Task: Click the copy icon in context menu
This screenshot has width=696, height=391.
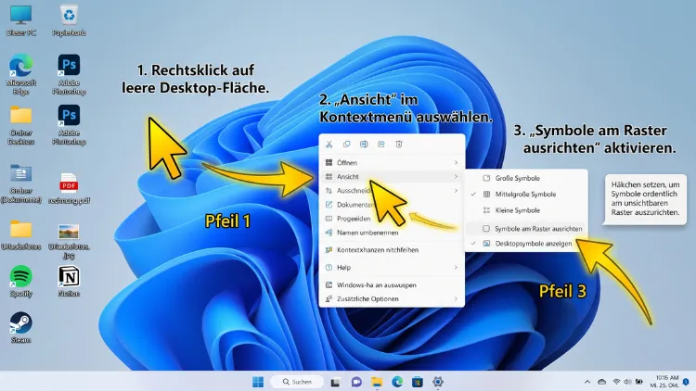Action: pyautogui.click(x=347, y=144)
